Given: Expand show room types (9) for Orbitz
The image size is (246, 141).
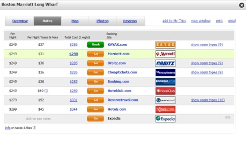Looking at the screenshot, I should [x=207, y=63].
